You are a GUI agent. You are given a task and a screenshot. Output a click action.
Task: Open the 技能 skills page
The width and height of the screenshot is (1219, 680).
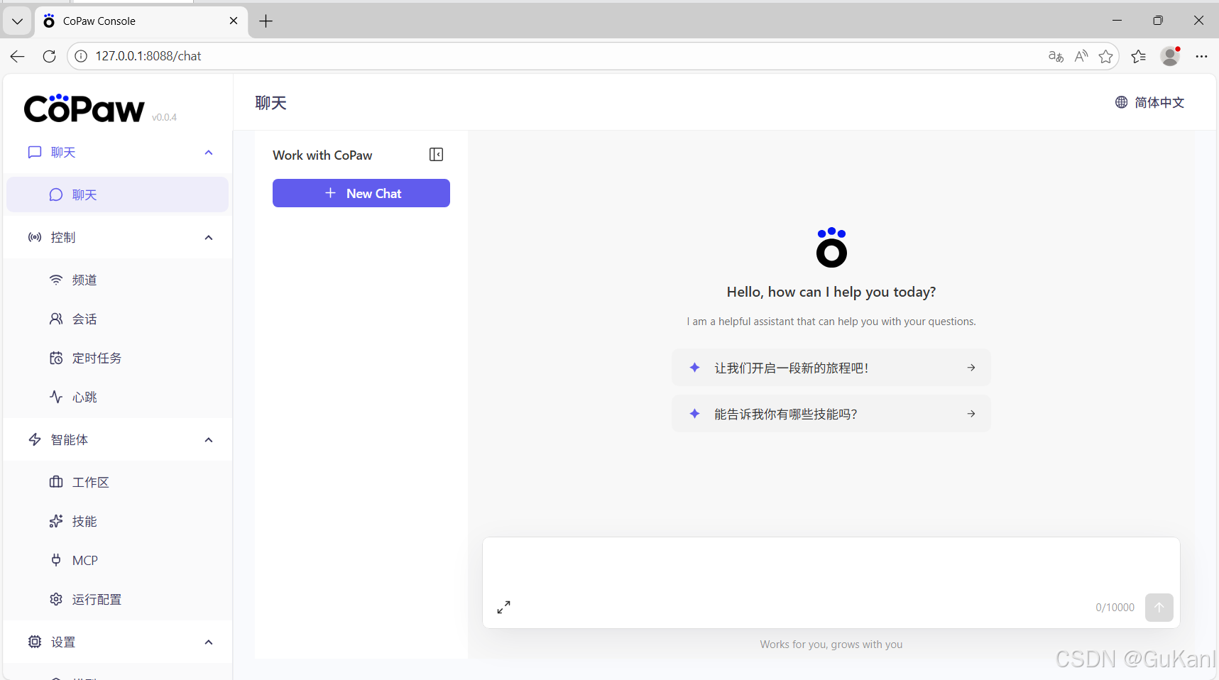tap(83, 521)
